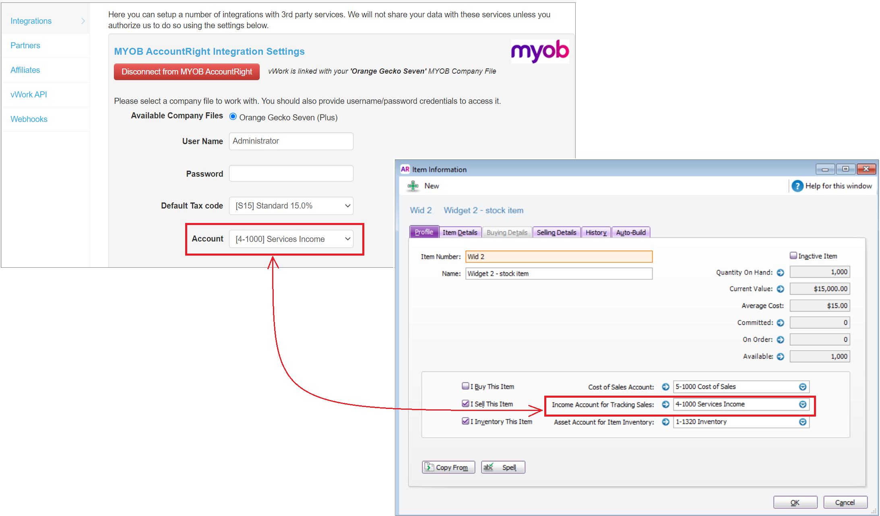
Task: Switch to the Item Details tab
Action: 460,233
